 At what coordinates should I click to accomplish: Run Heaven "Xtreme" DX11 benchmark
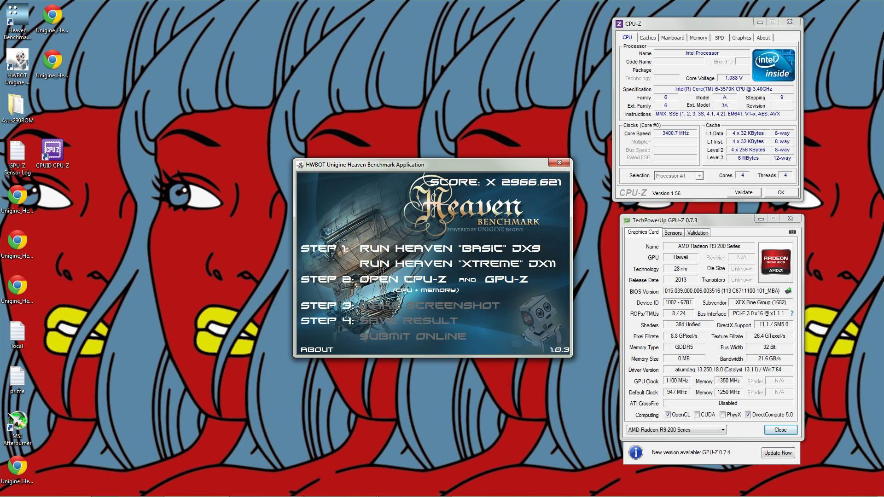457,264
